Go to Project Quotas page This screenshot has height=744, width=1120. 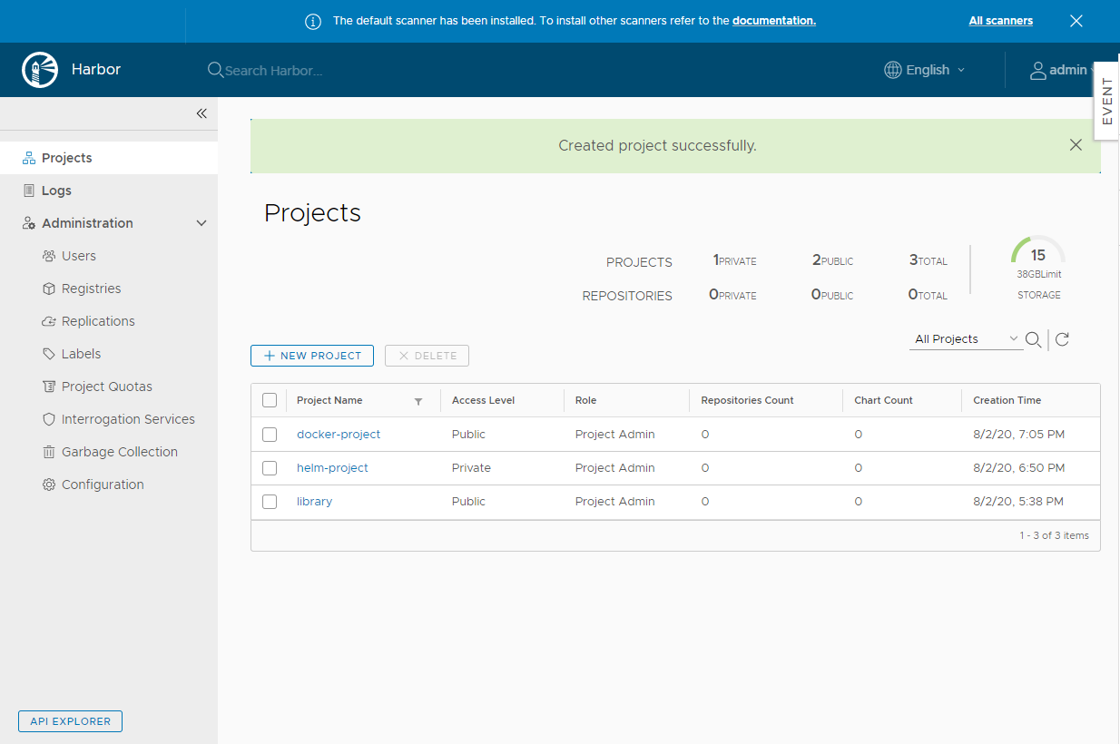pyautogui.click(x=107, y=387)
